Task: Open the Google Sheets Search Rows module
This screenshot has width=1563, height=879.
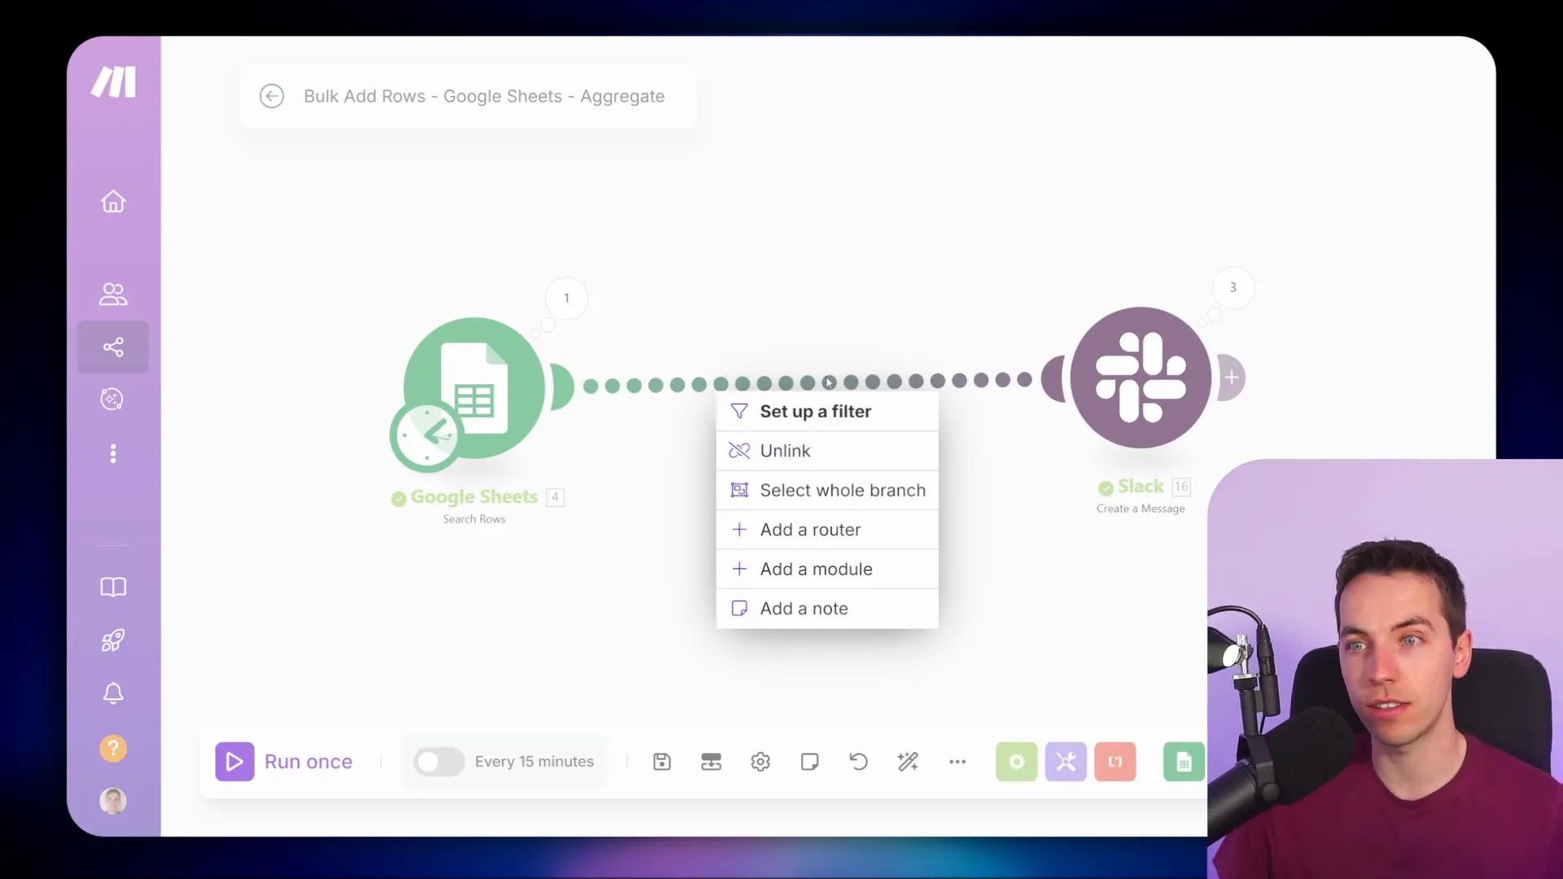Action: 475,387
